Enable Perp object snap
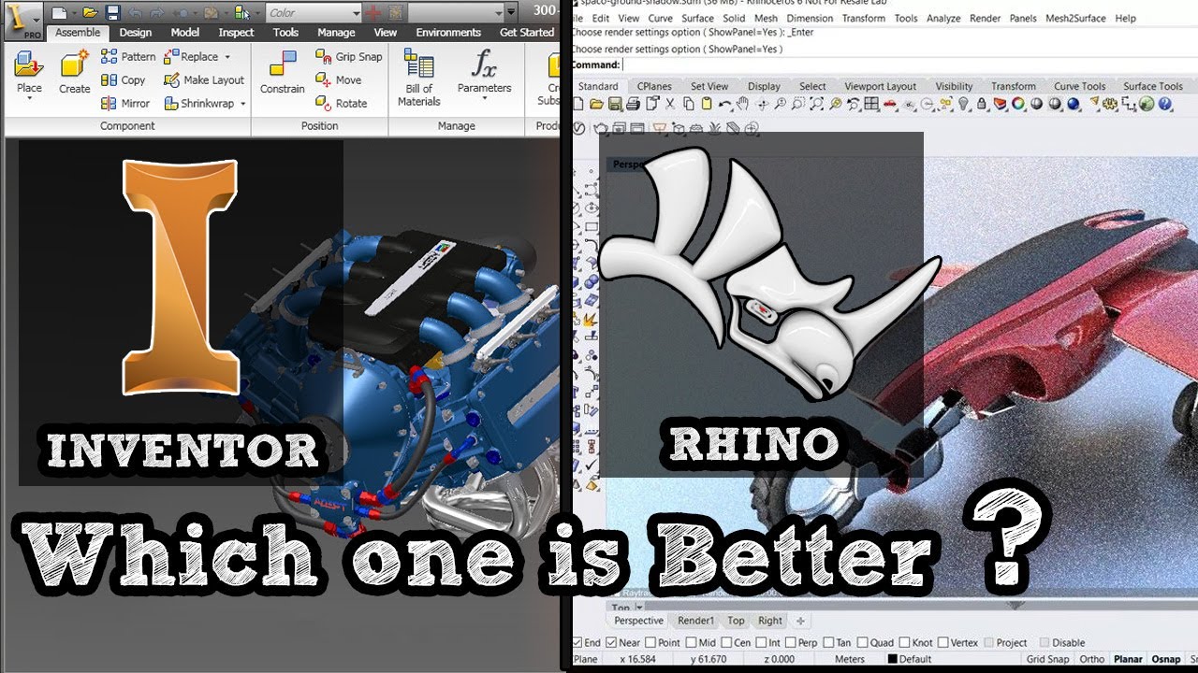Screen dimensions: 1198x673 pos(791,642)
